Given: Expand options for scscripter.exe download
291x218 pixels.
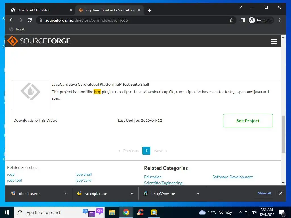Looking at the screenshot, I should 132,194.
